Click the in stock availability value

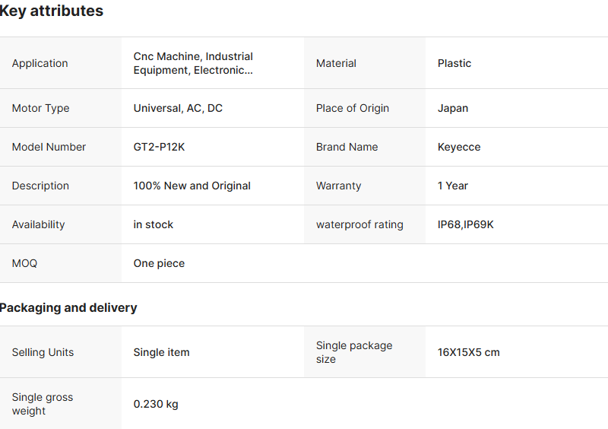(153, 224)
